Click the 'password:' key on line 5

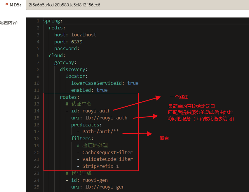coord(67,49)
